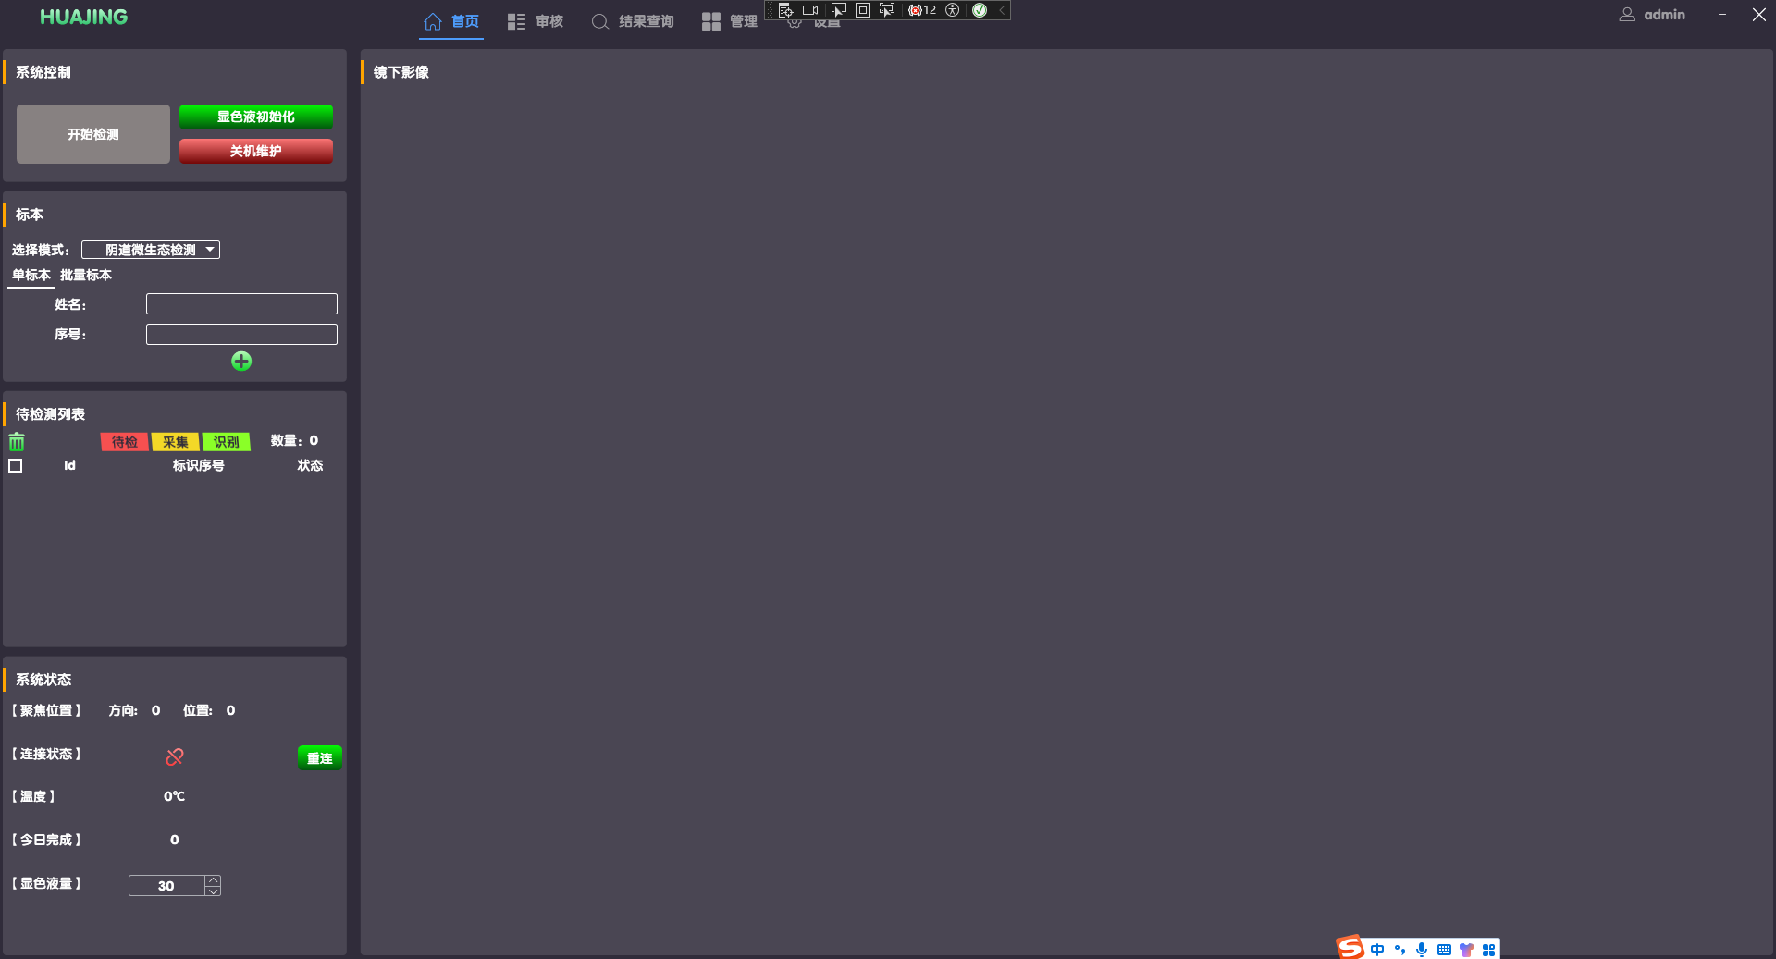
Task: Click the 序号 serial number input field
Action: [241, 335]
